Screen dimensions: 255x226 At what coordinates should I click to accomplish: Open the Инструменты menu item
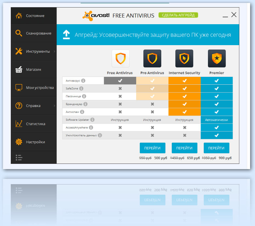tap(34, 51)
